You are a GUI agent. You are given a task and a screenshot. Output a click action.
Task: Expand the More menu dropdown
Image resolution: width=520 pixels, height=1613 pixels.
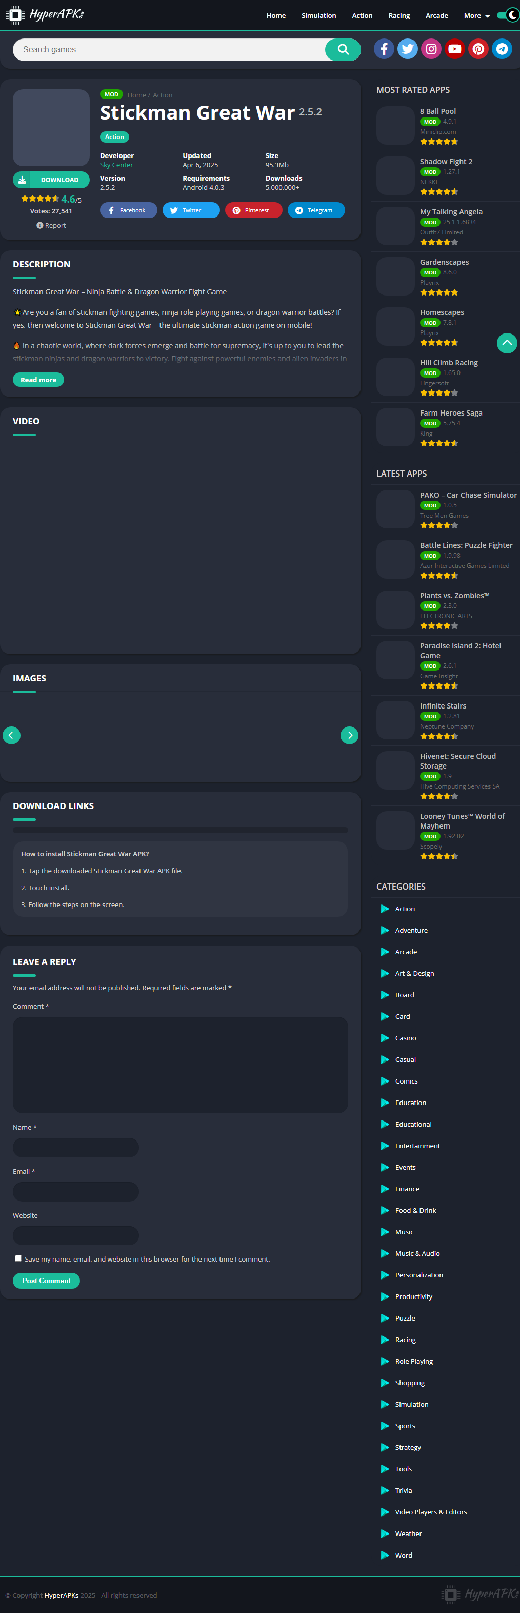pyautogui.click(x=476, y=16)
